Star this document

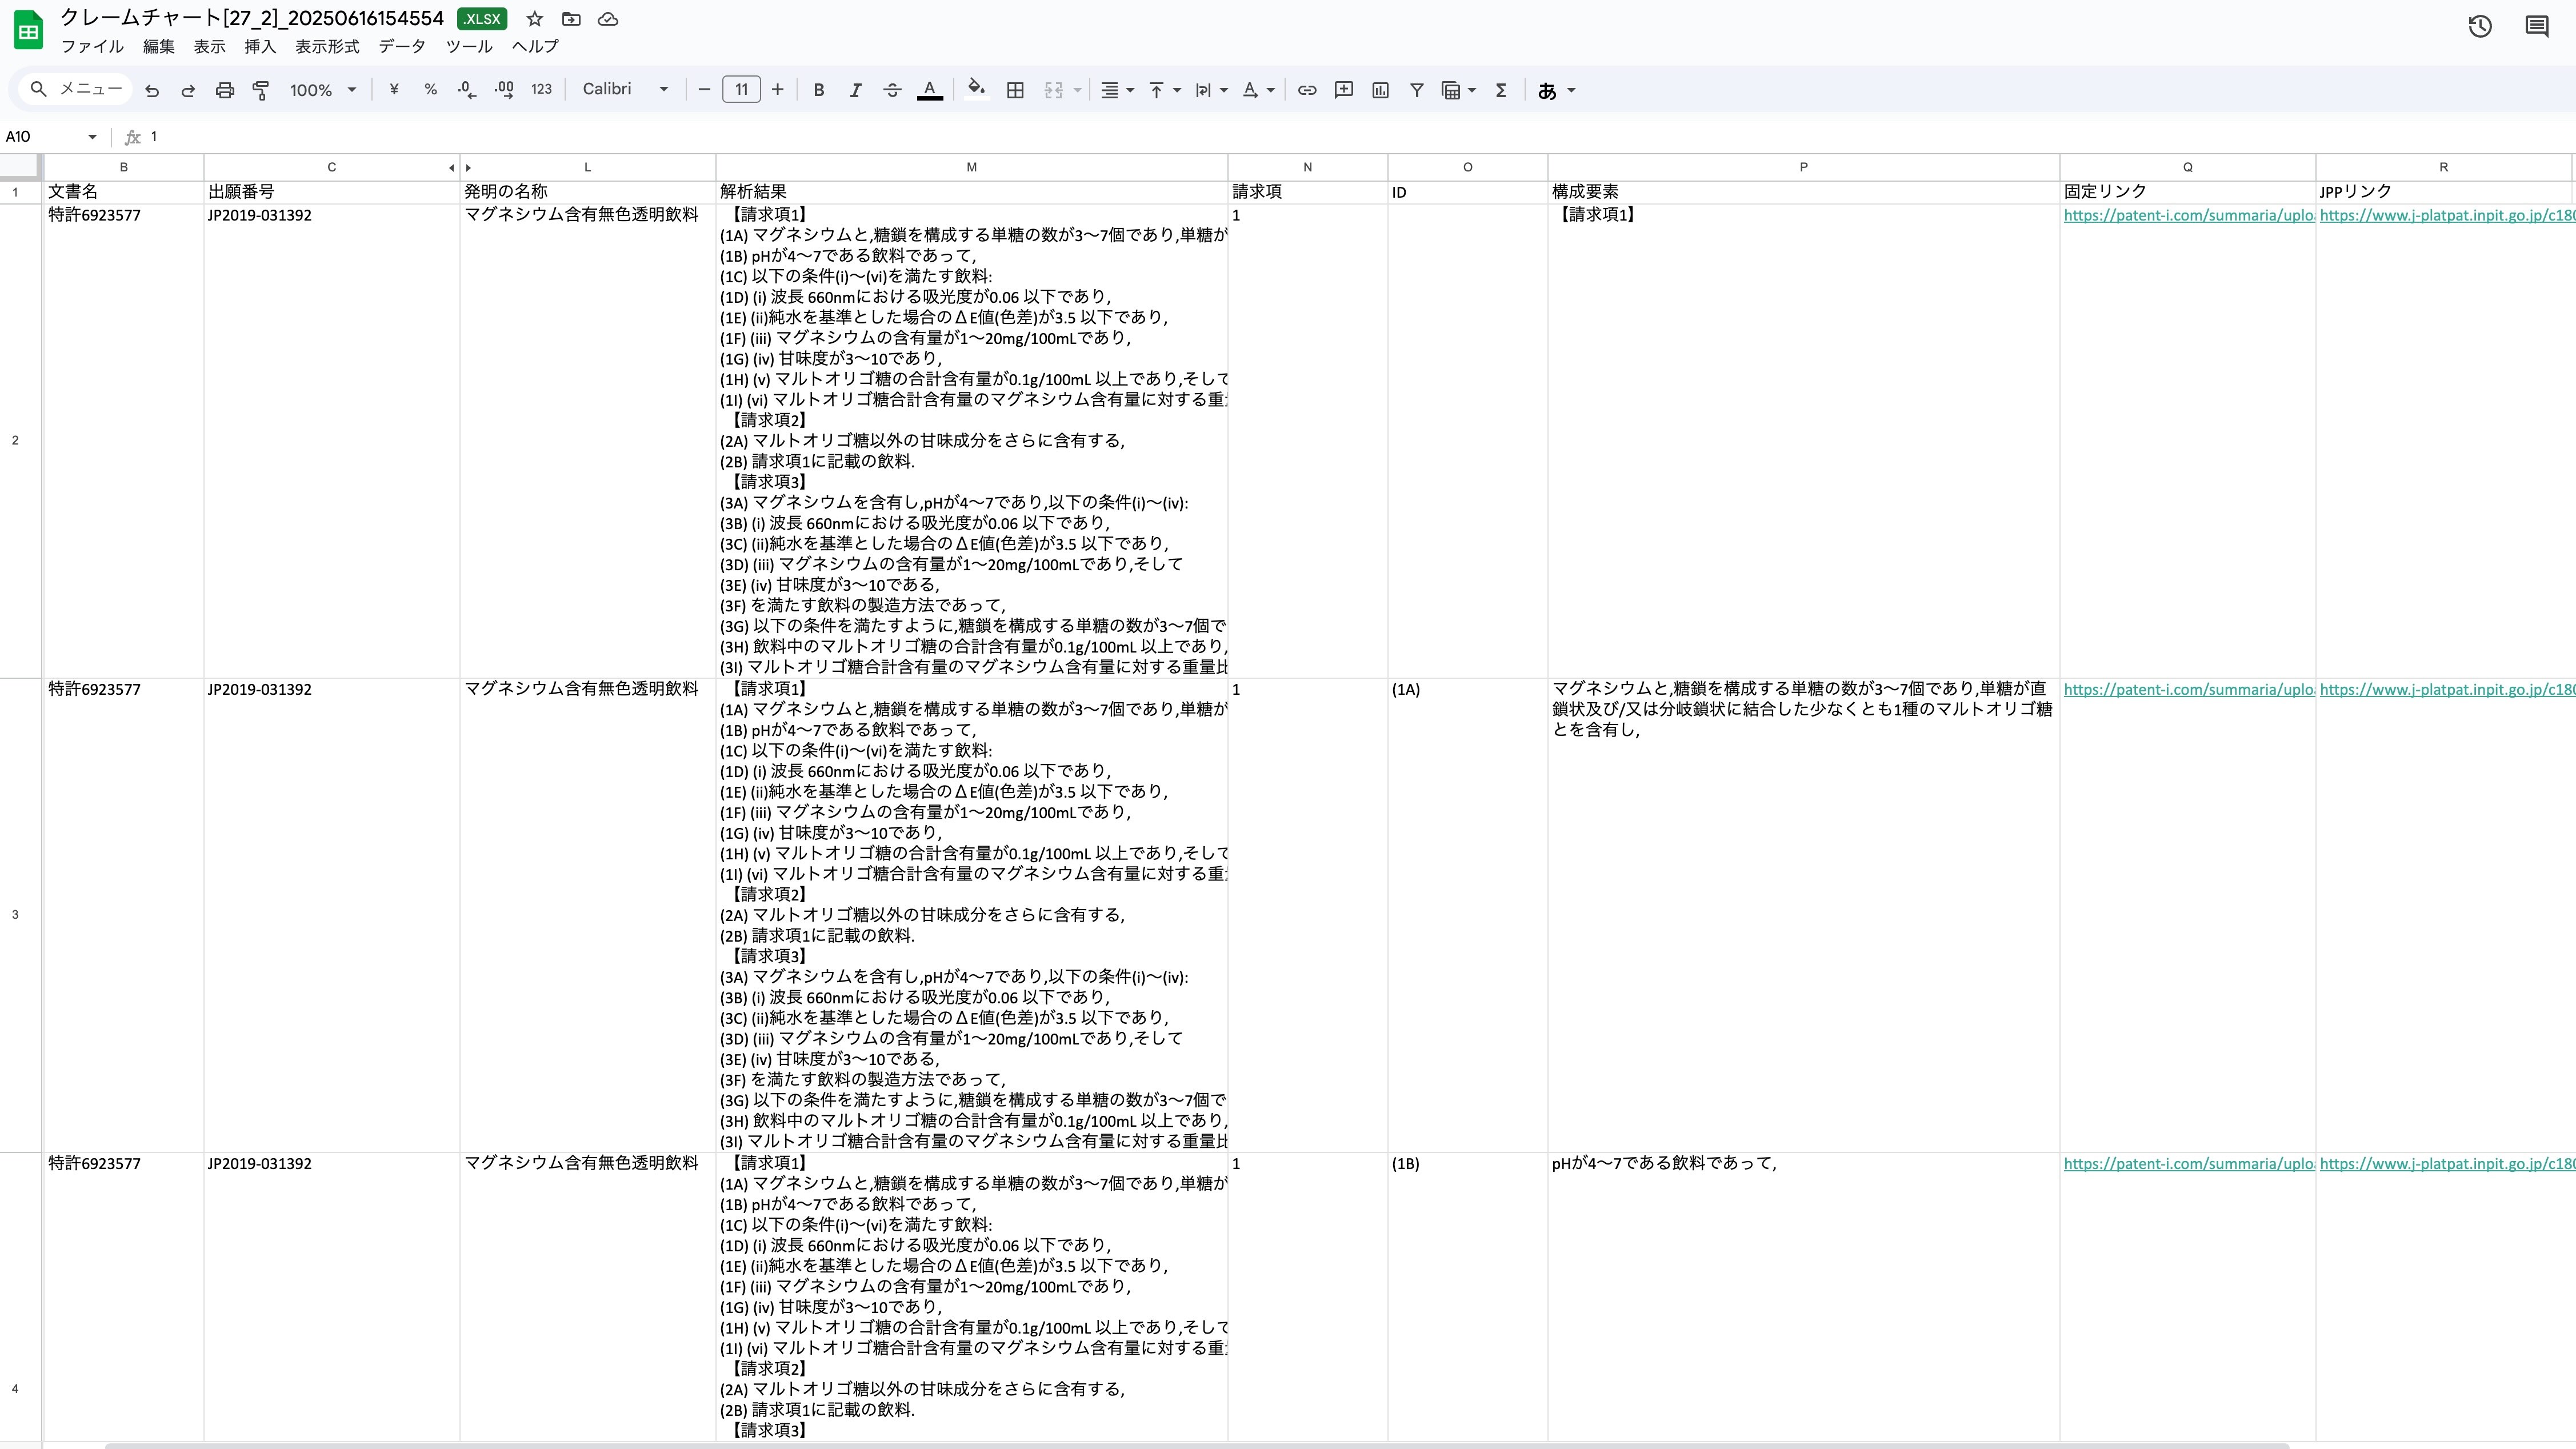tap(535, 19)
